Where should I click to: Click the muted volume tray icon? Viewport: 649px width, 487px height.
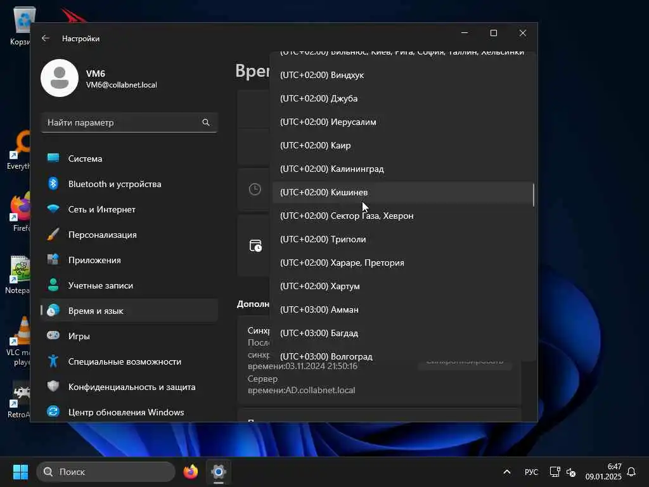pyautogui.click(x=571, y=472)
